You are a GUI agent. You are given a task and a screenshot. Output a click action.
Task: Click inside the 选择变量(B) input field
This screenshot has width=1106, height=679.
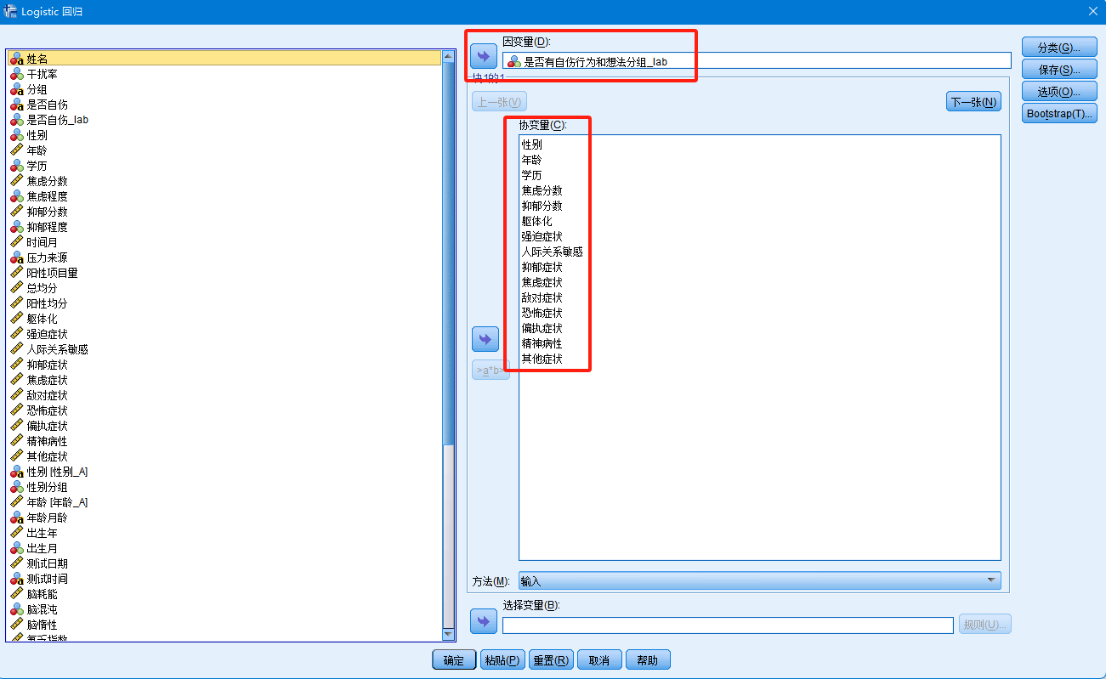(x=728, y=625)
